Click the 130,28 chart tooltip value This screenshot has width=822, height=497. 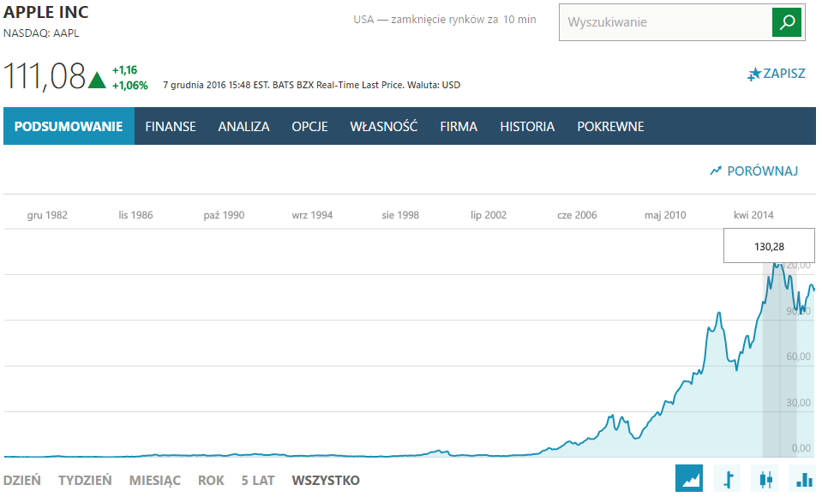769,247
